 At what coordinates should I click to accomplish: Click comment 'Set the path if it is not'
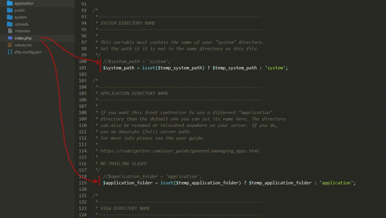click(180, 49)
